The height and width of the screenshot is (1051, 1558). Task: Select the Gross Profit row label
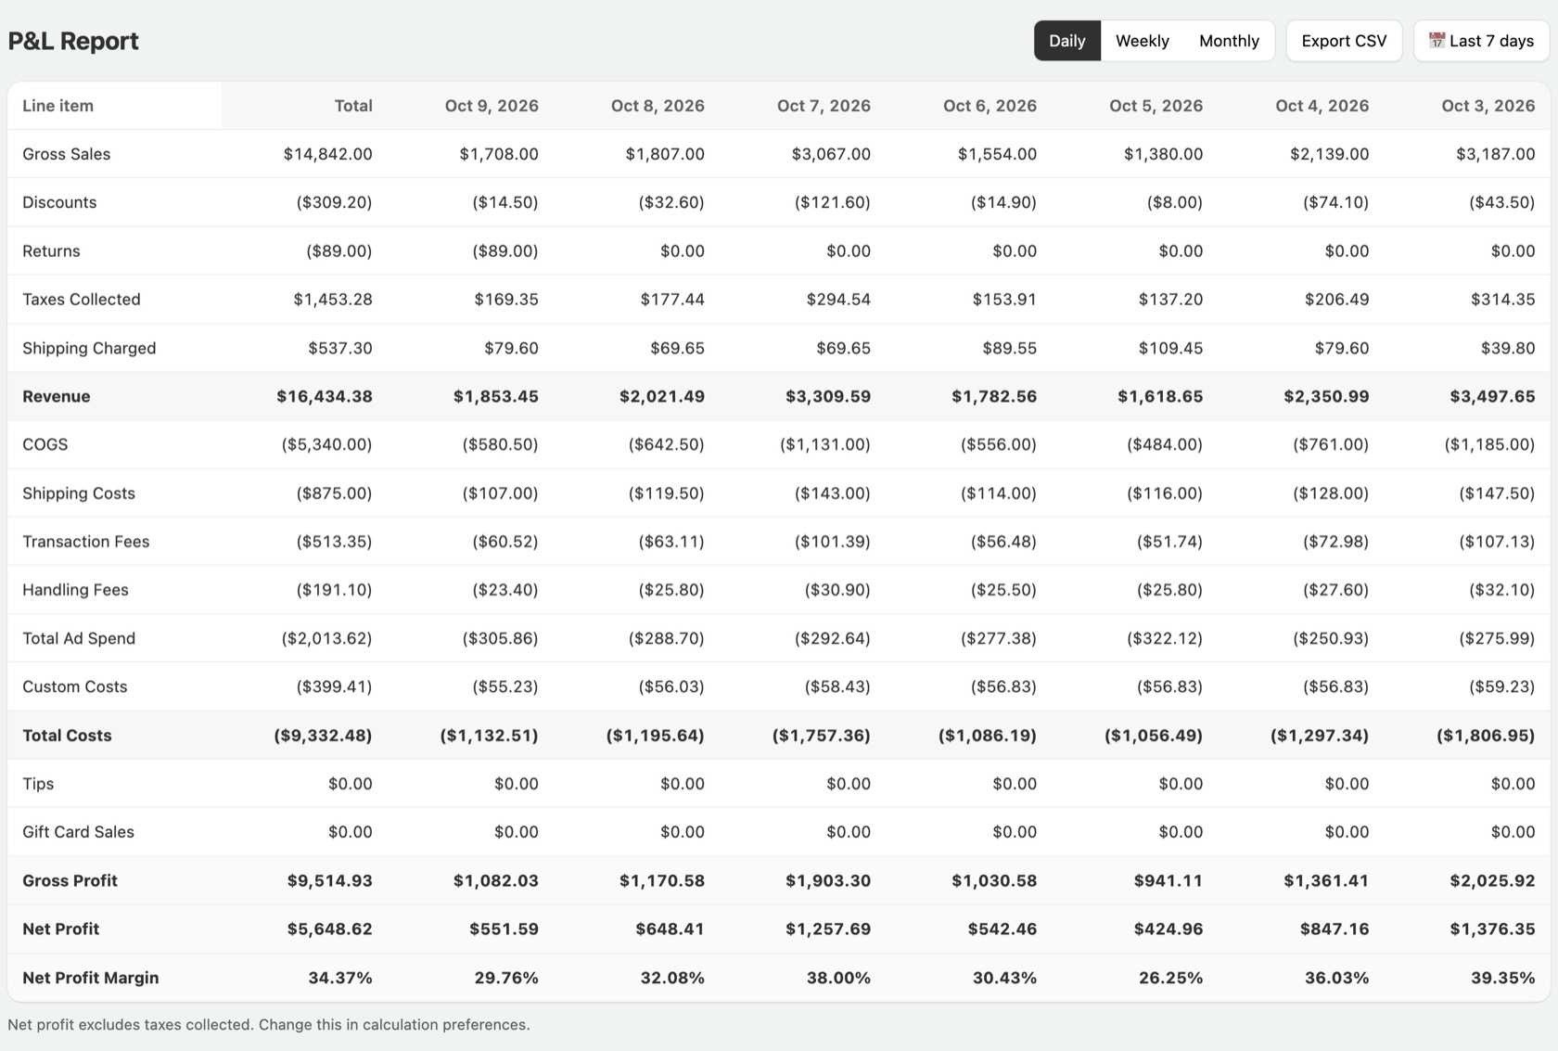pyautogui.click(x=70, y=880)
